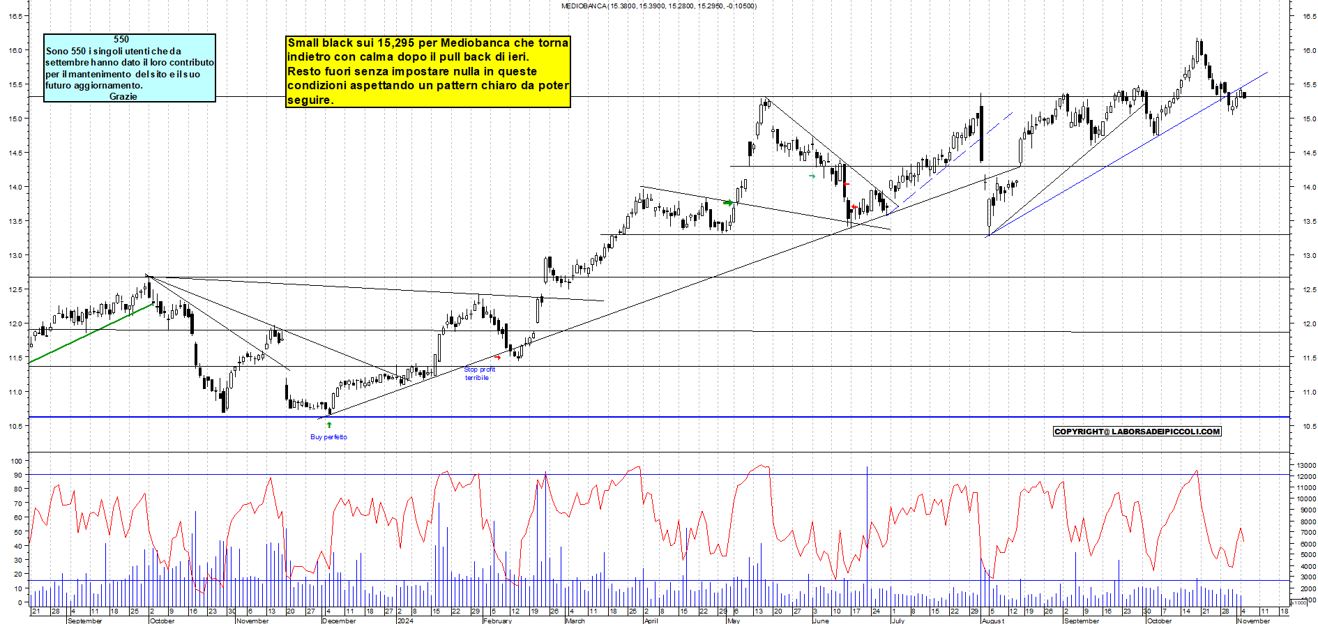Click the '16.0' label on right price axis
This screenshot has width=1318, height=624.
pyautogui.click(x=1308, y=50)
